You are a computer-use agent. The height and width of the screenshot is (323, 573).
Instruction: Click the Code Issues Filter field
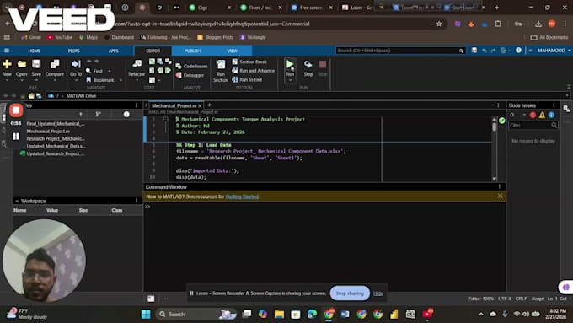[x=533, y=125]
